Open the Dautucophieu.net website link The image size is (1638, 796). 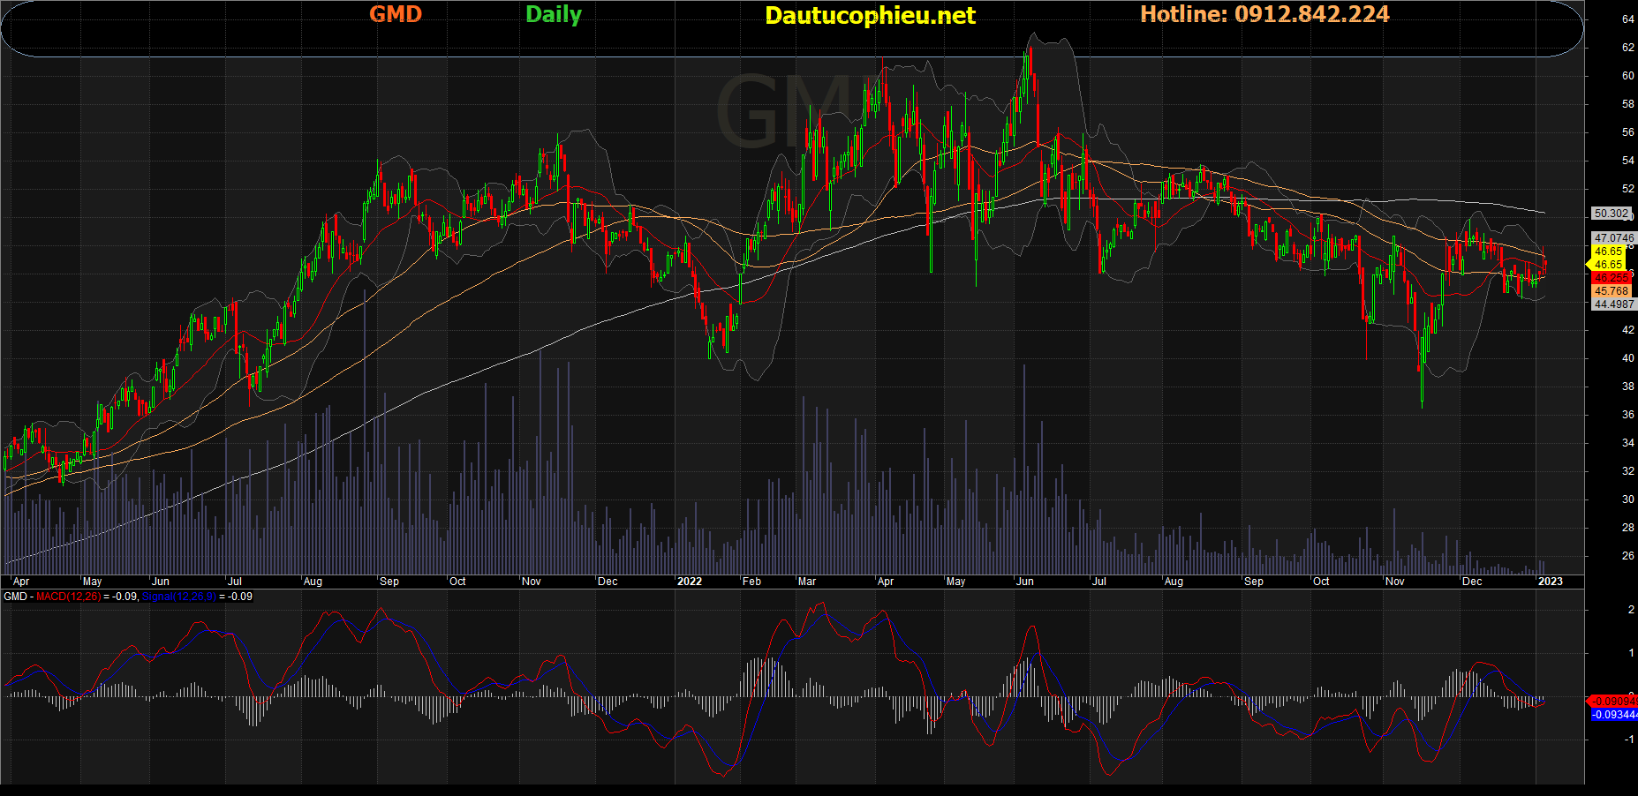870,15
